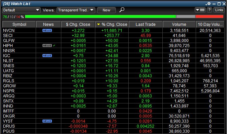
Task: Click DRUS last trade 0.004252
Action: point(145,126)
